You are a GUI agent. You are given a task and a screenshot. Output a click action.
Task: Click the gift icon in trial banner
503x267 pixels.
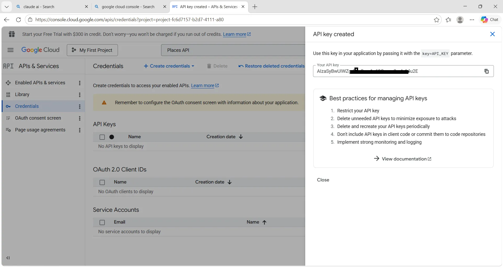point(12,34)
